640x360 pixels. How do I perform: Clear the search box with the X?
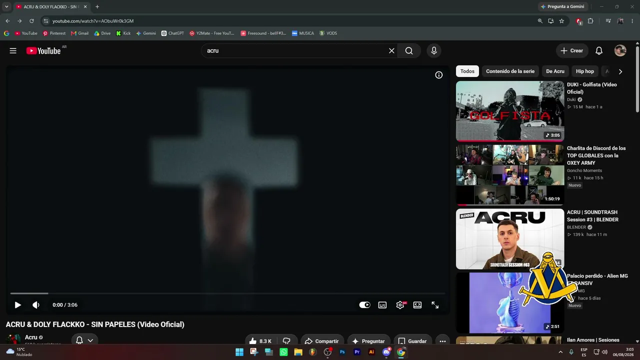coord(391,50)
